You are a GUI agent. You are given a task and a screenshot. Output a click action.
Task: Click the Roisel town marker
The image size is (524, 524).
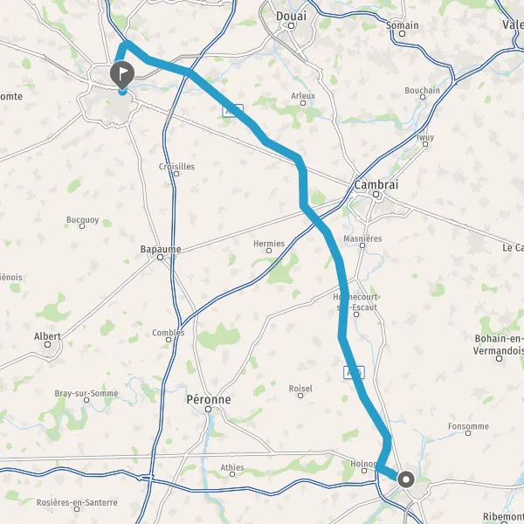point(300,396)
